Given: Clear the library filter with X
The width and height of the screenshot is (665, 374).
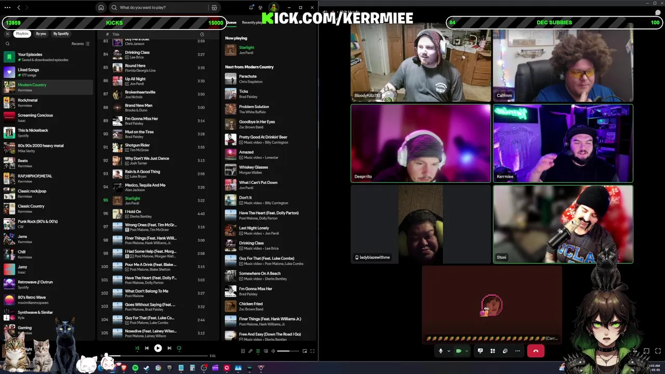Looking at the screenshot, I should 8,34.
